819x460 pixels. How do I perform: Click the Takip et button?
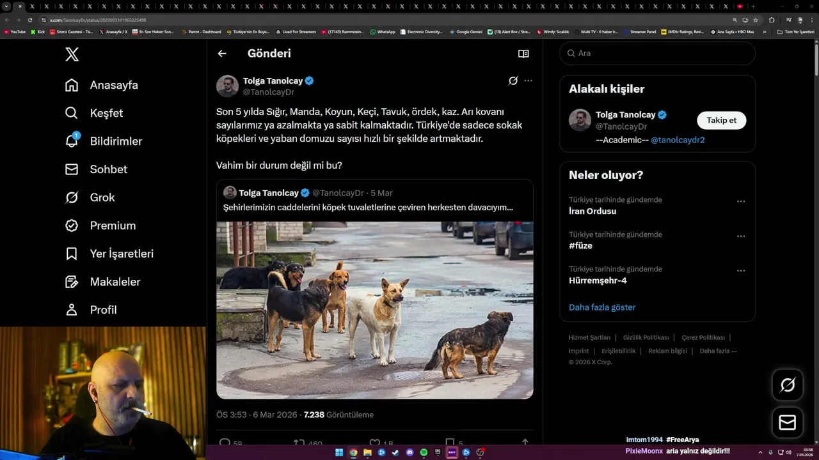click(x=721, y=120)
